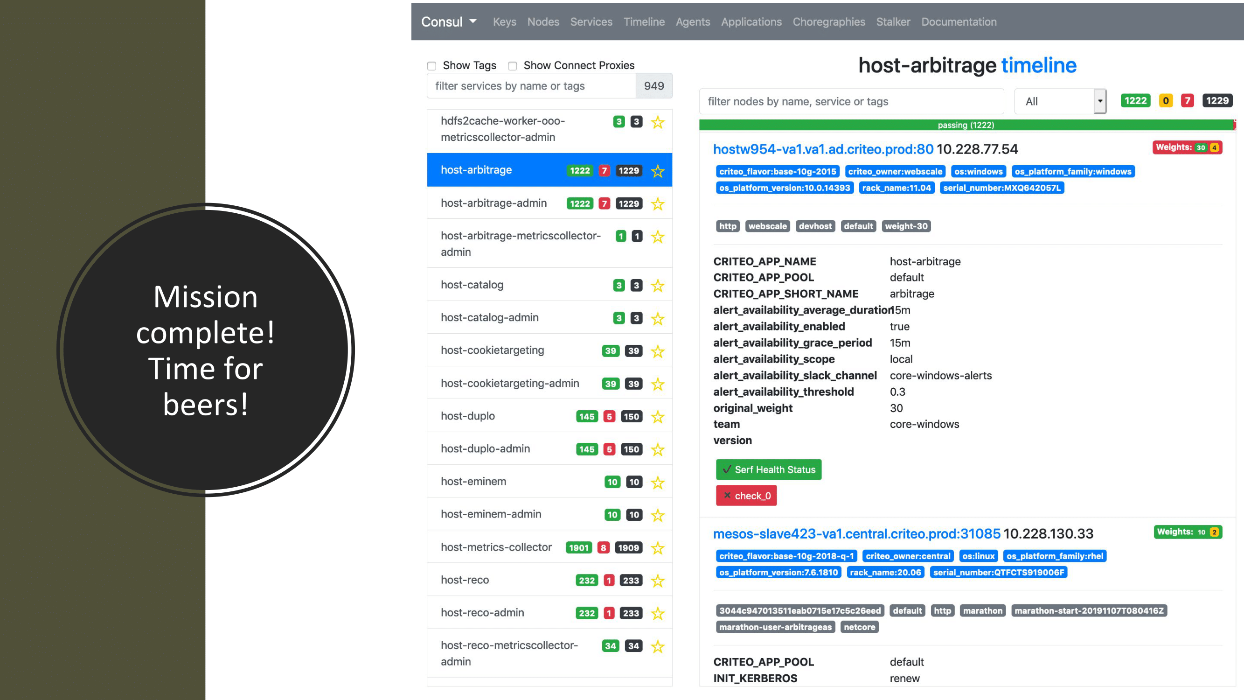Click the weight-30 service tag
1244x700 pixels.
point(906,226)
